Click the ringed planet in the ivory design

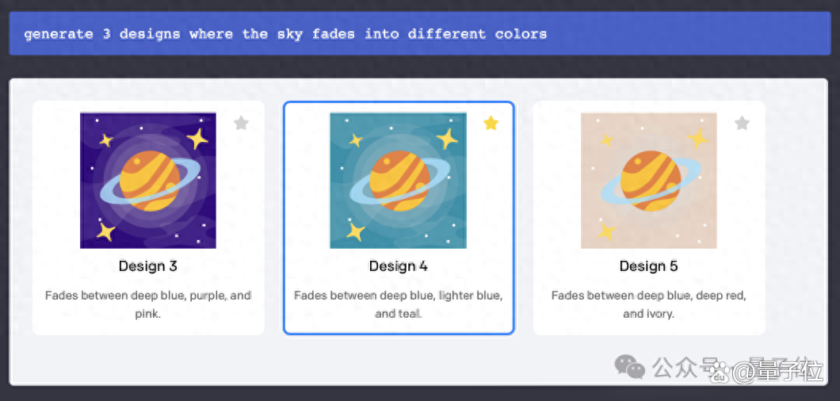(651, 181)
